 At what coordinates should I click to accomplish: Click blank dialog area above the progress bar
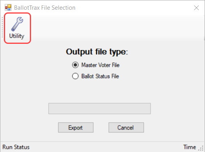[x=99, y=92]
